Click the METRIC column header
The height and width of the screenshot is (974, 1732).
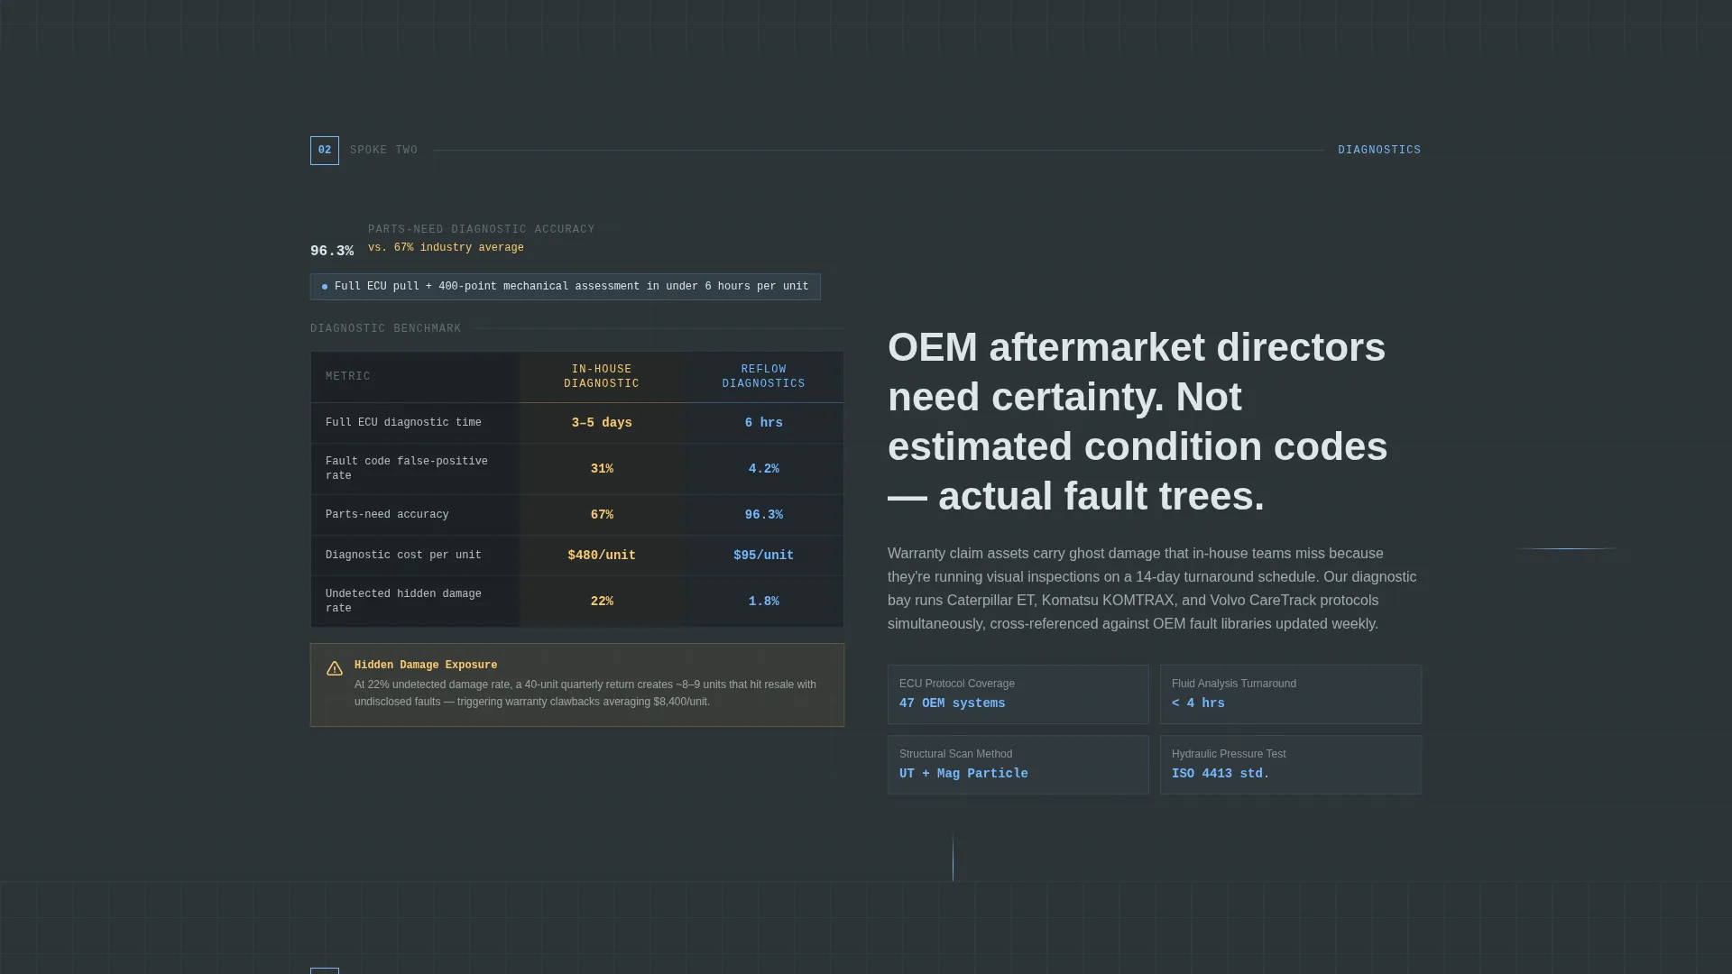coord(348,377)
